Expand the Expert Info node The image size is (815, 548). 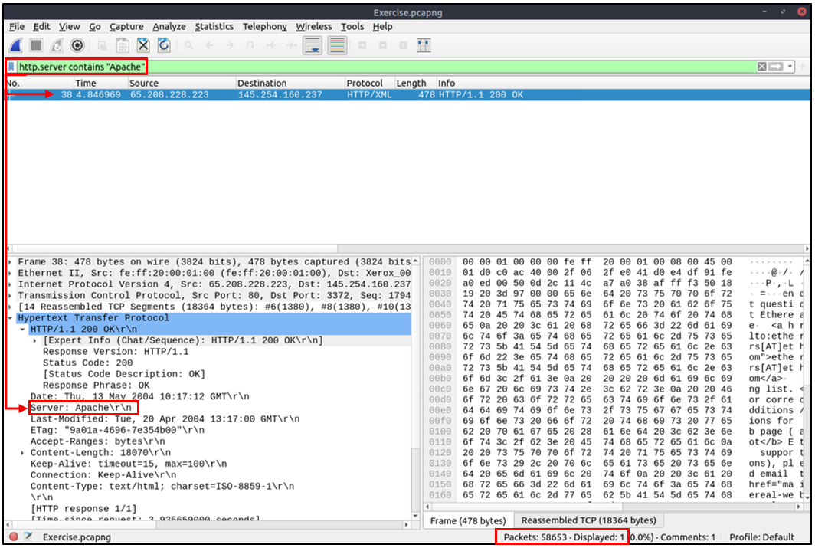click(x=34, y=340)
